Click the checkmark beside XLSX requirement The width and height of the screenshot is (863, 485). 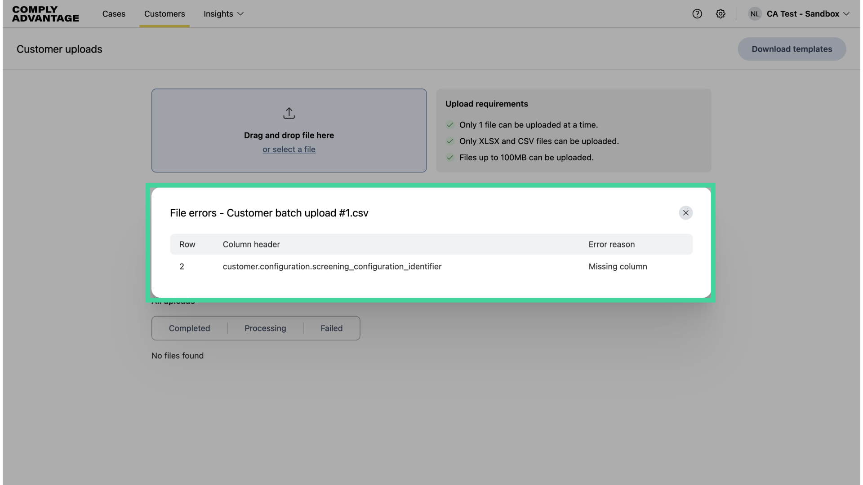click(x=450, y=141)
